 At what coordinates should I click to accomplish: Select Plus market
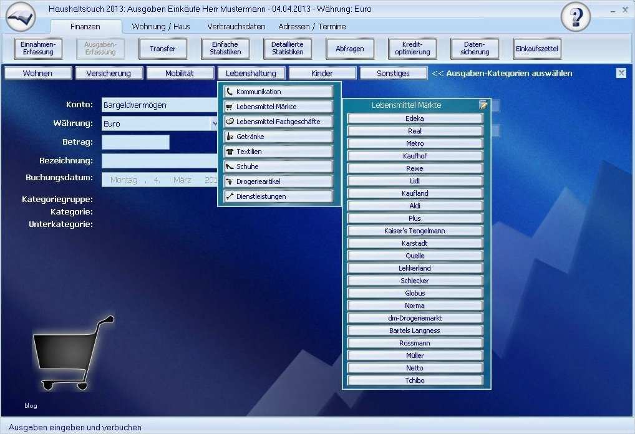(x=415, y=218)
